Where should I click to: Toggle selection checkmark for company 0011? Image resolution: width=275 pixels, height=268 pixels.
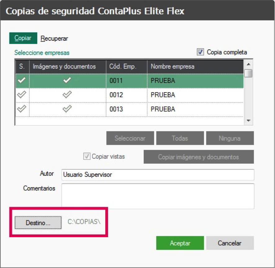22,80
